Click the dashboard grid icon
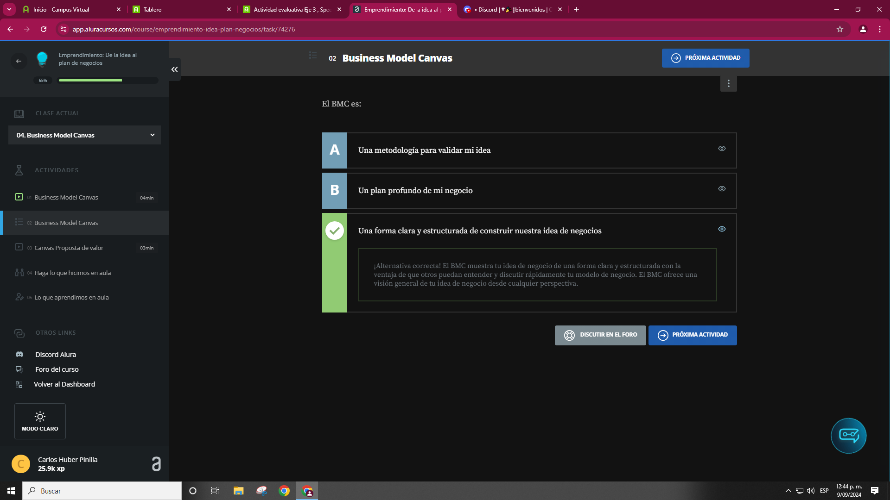 tap(19, 384)
